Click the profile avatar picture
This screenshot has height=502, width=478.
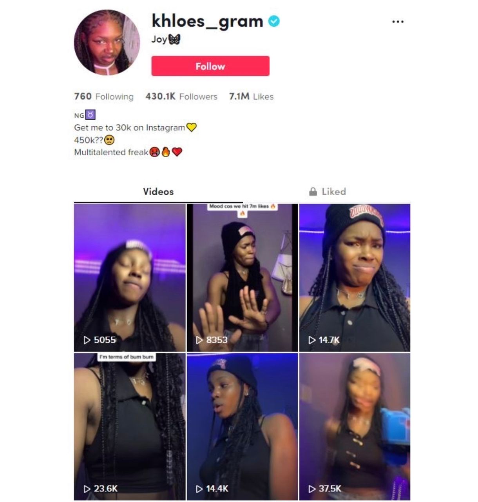pyautogui.click(x=107, y=42)
